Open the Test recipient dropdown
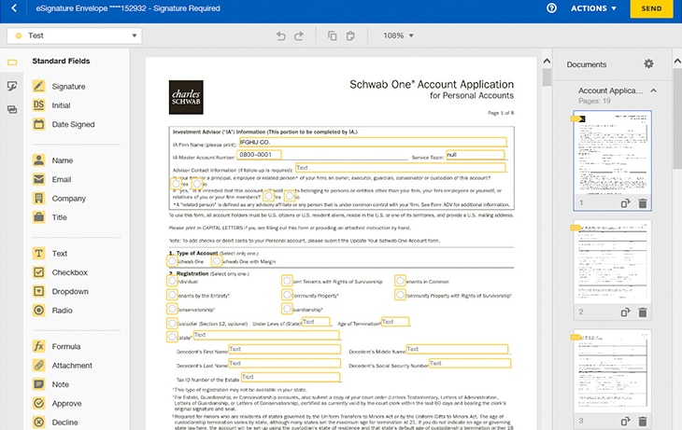 coord(75,35)
